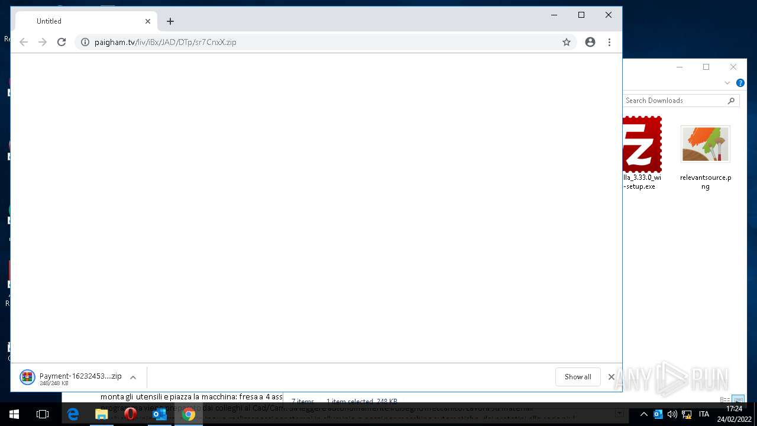Expand the Explorer ribbon chevron
Screen dimensions: 757x426
pyautogui.click(x=727, y=83)
